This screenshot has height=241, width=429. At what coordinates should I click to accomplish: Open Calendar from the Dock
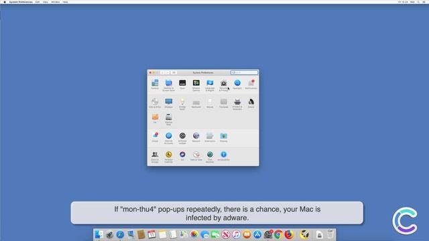pos(151,234)
